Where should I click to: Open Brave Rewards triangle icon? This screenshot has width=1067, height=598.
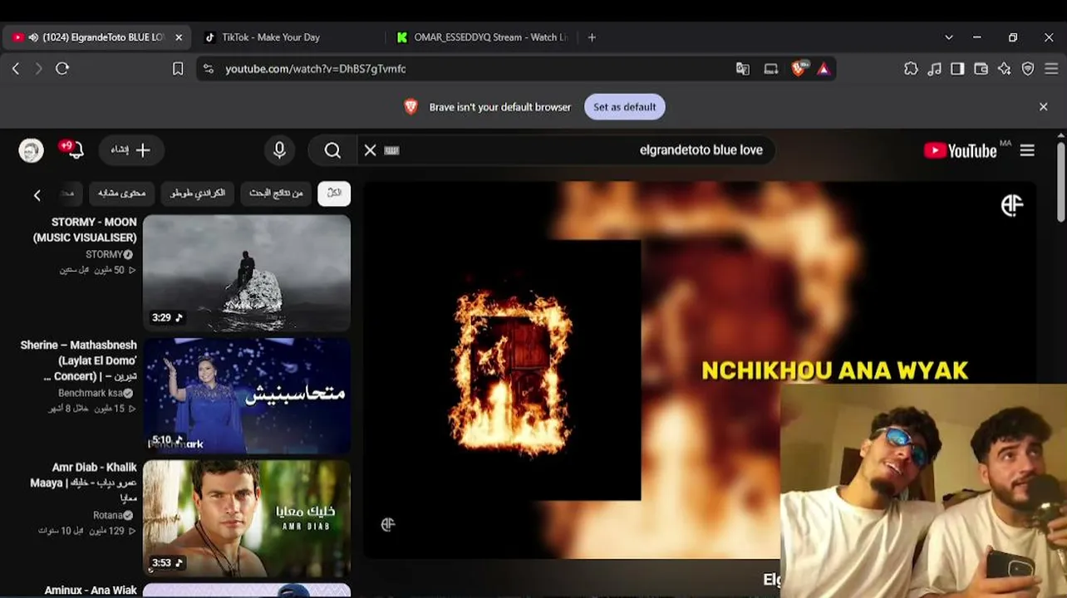[824, 69]
